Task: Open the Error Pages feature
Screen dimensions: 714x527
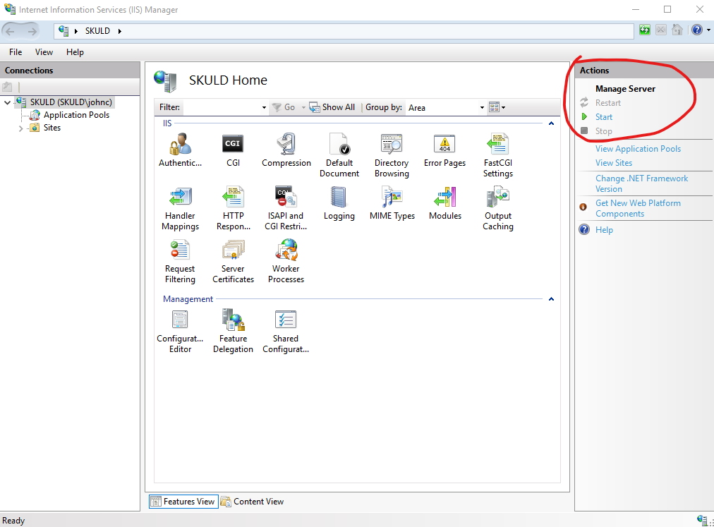Action: [x=444, y=150]
